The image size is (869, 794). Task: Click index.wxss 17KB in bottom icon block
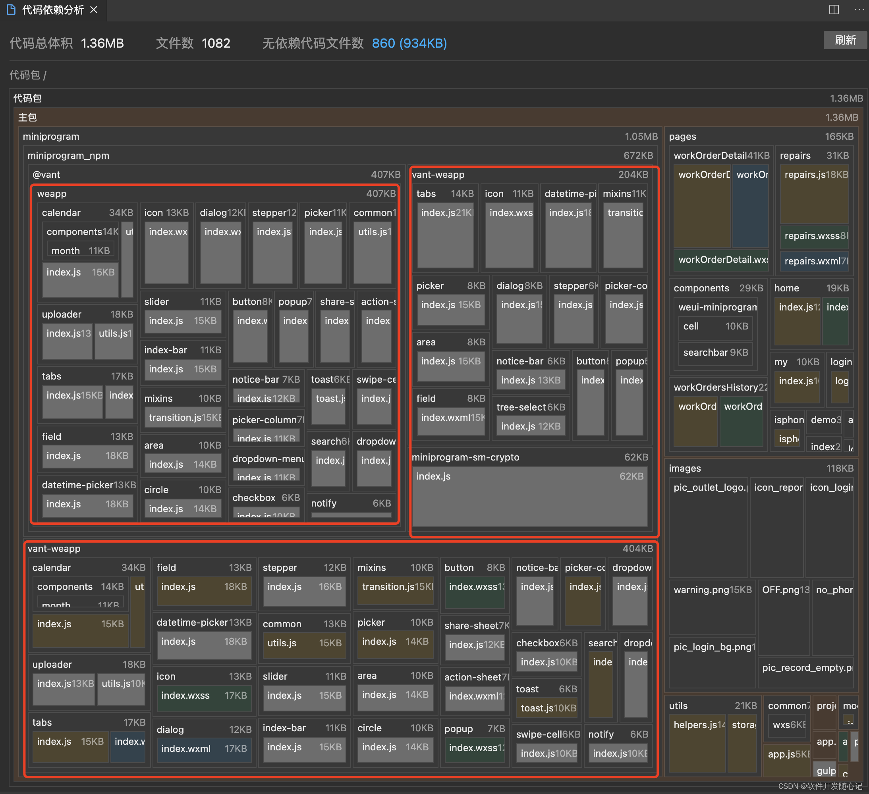(204, 698)
